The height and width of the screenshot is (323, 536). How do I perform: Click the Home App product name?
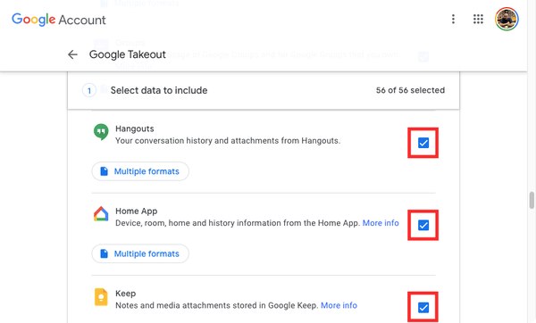click(x=137, y=211)
